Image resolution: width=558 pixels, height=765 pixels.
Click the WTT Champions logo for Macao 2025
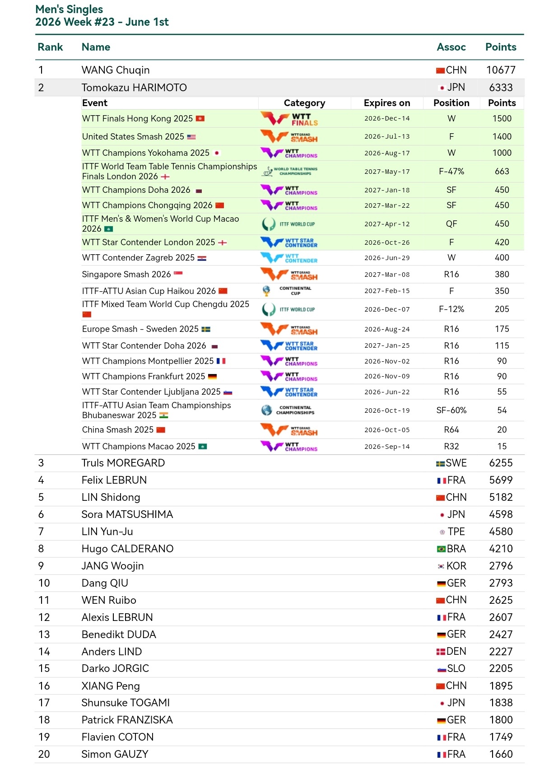click(289, 447)
